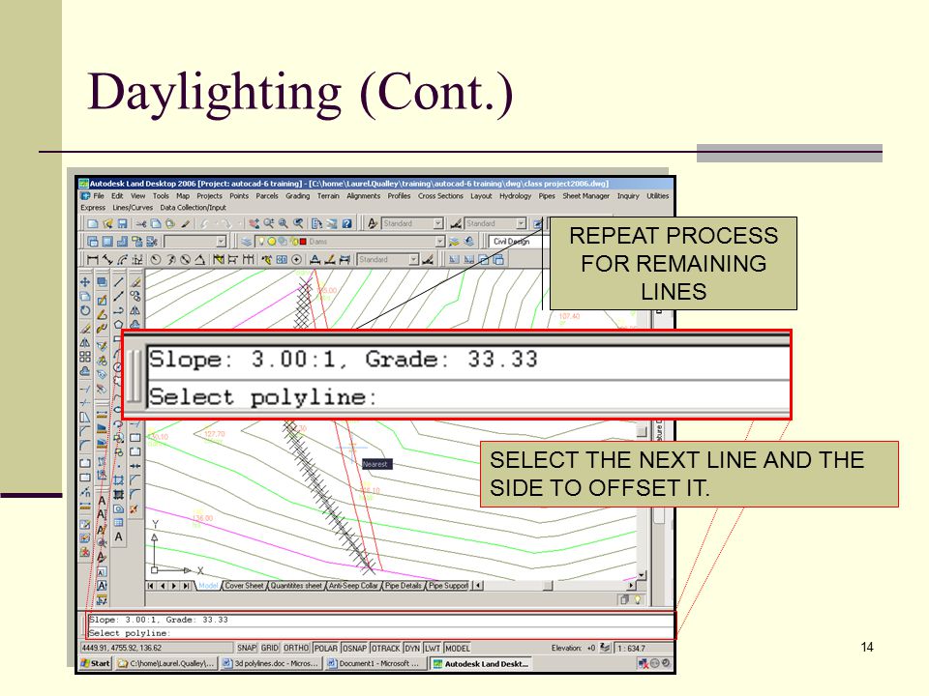Open 3d polylines.doc taskbar button

click(x=271, y=663)
